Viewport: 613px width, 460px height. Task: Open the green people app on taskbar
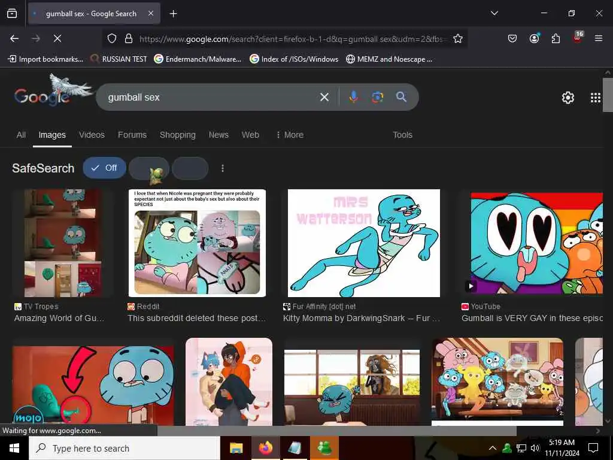[324, 448]
